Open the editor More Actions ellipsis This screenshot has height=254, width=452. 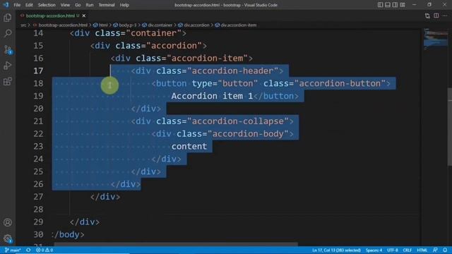445,16
